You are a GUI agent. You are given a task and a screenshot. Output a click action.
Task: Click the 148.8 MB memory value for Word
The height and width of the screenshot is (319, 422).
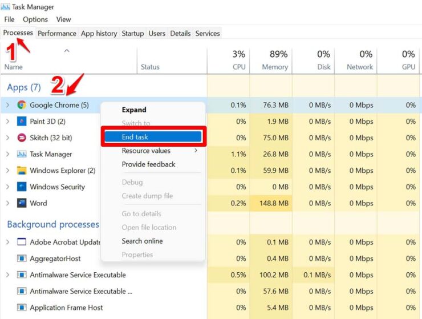pos(274,203)
